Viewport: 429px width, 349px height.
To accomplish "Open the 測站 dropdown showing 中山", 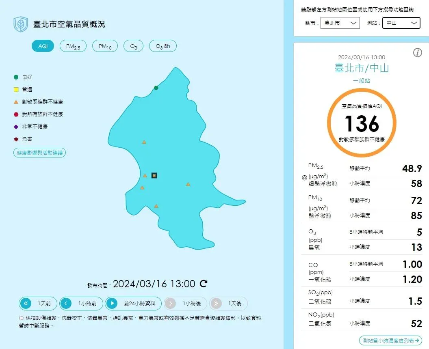I will coord(401,23).
